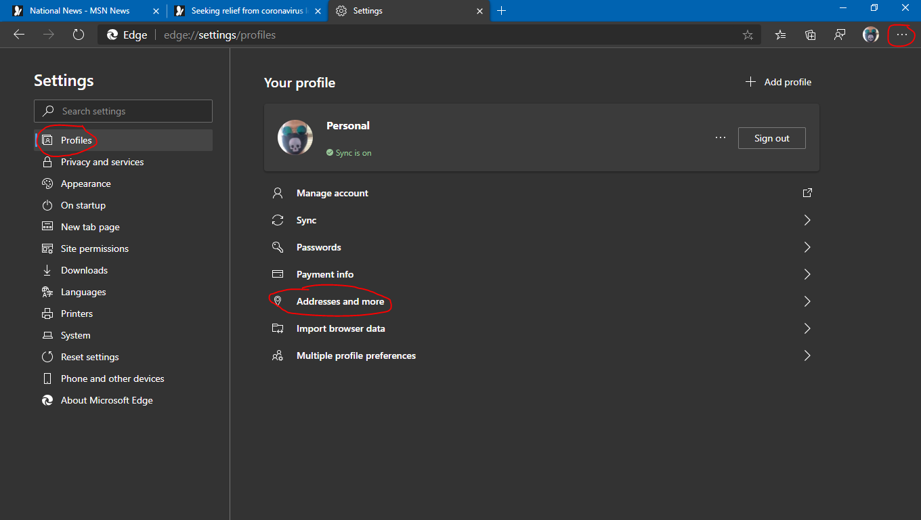Click the Search settings field
The image size is (921, 520).
pyautogui.click(x=123, y=111)
